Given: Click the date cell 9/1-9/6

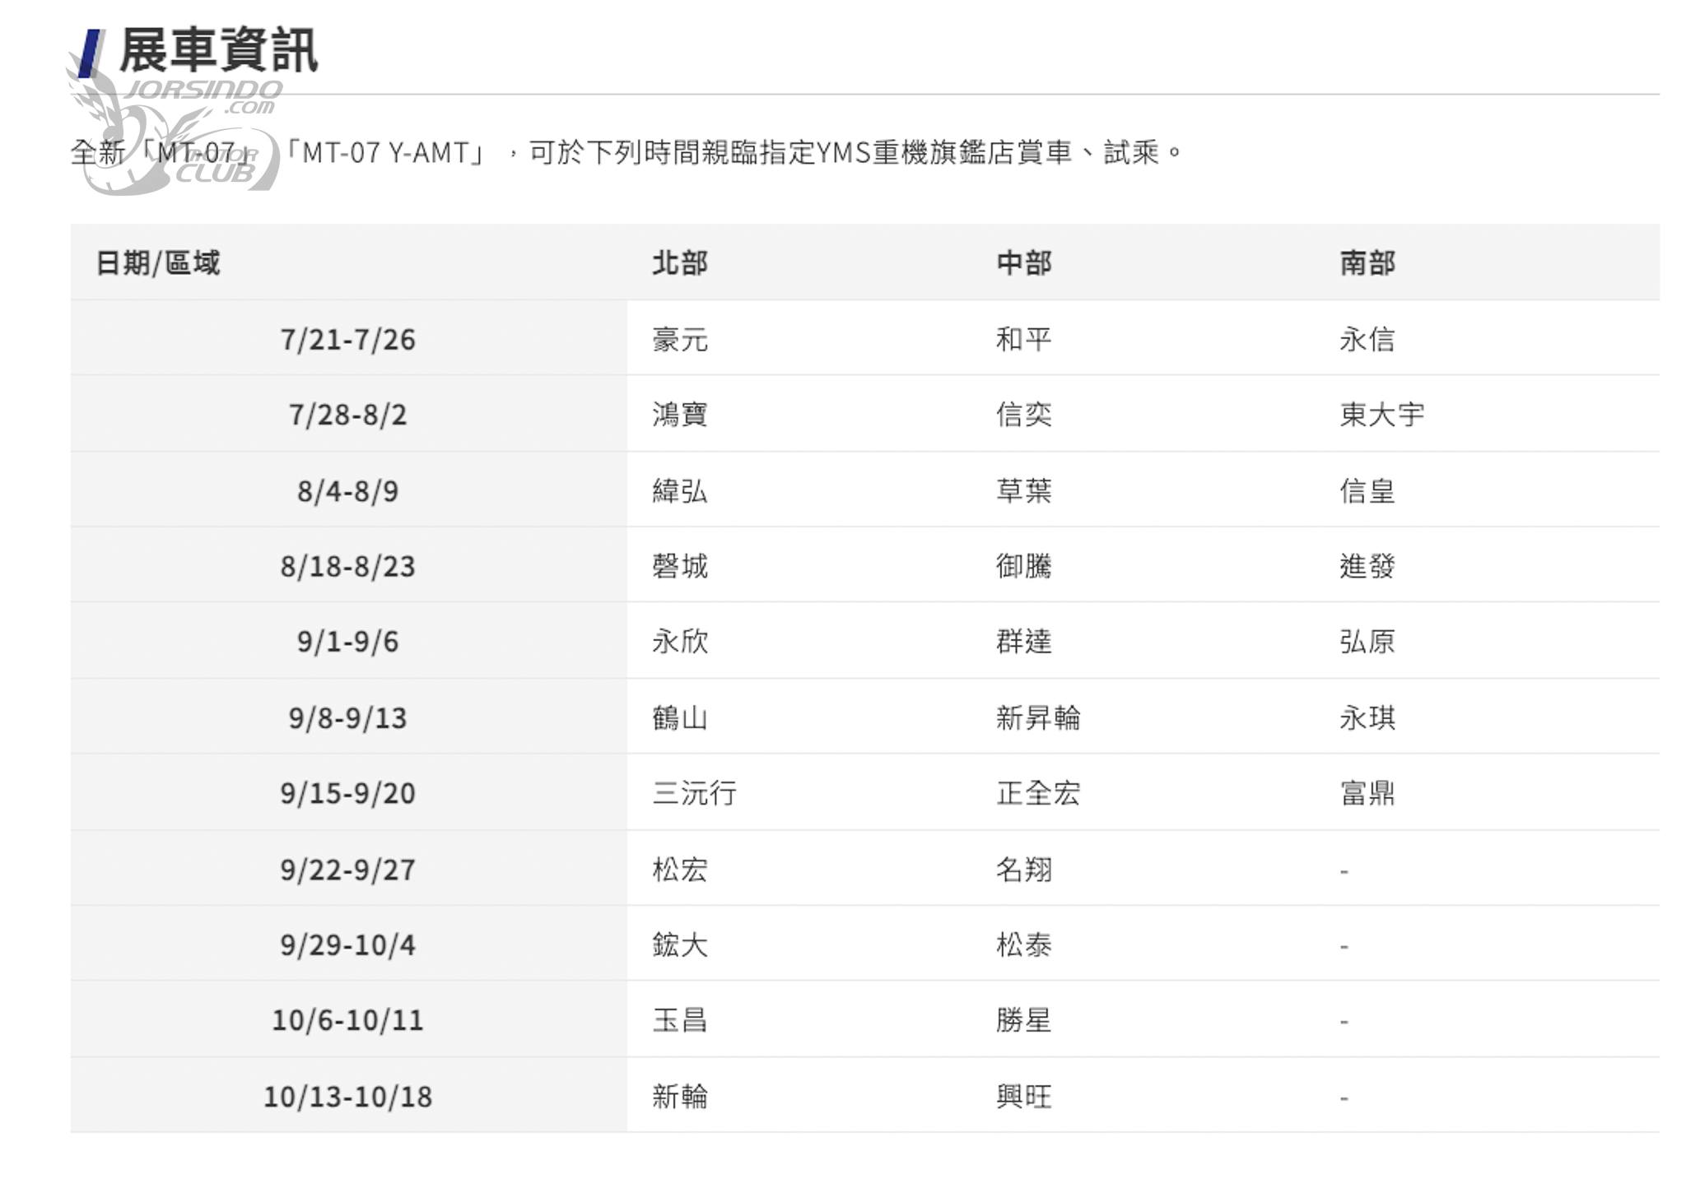Looking at the screenshot, I should pyautogui.click(x=348, y=642).
